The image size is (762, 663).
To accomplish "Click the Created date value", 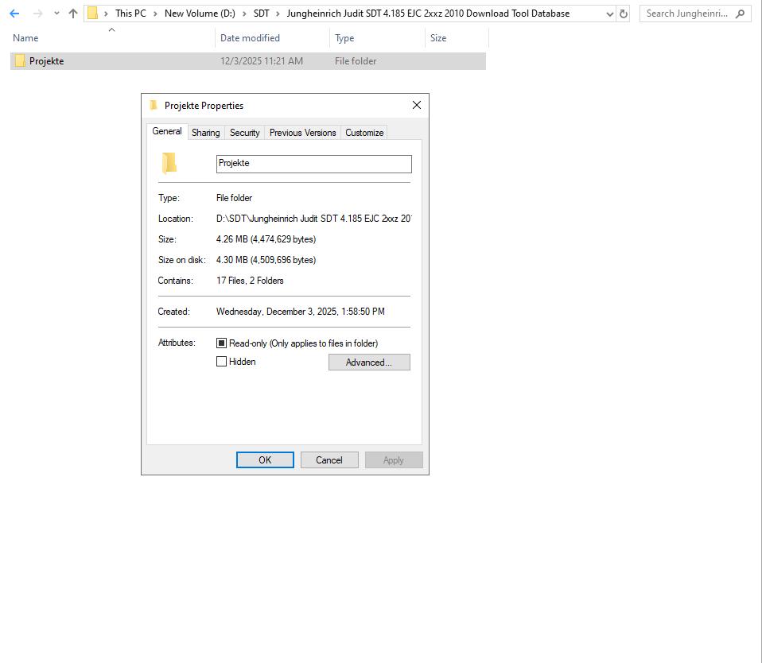I will point(301,312).
